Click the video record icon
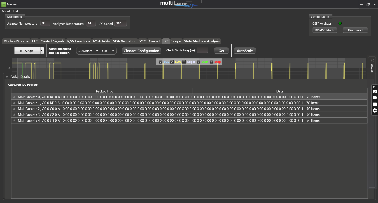 [x=375, y=98]
